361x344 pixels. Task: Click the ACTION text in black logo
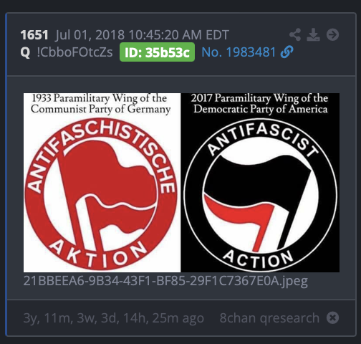coord(258,259)
